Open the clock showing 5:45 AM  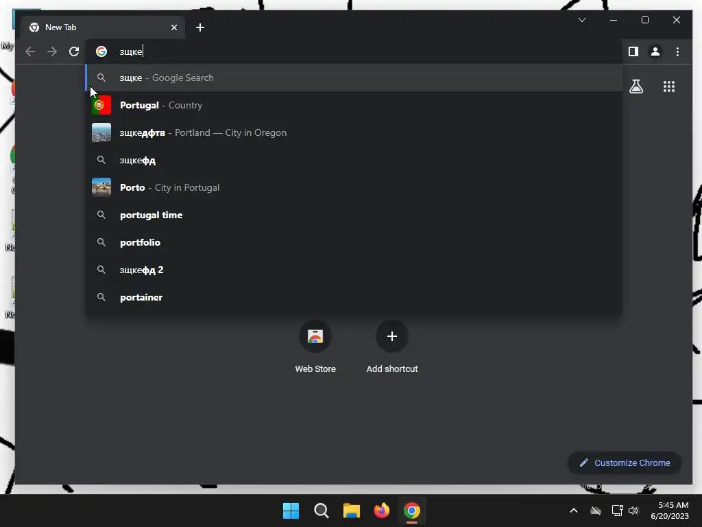(x=670, y=511)
